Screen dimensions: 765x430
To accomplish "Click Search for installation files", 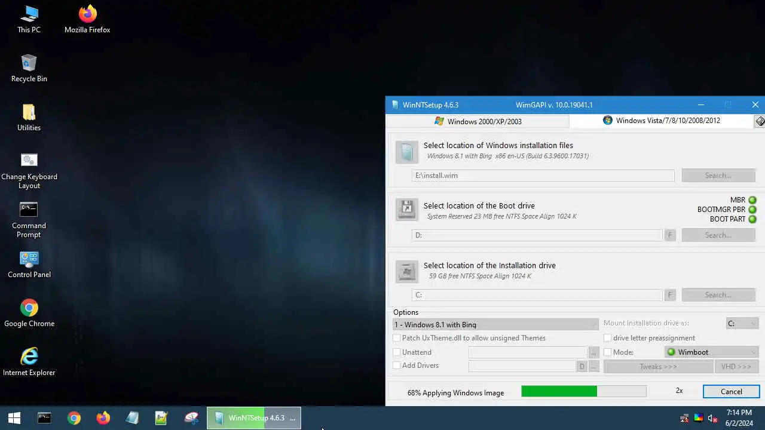I will [x=718, y=176].
